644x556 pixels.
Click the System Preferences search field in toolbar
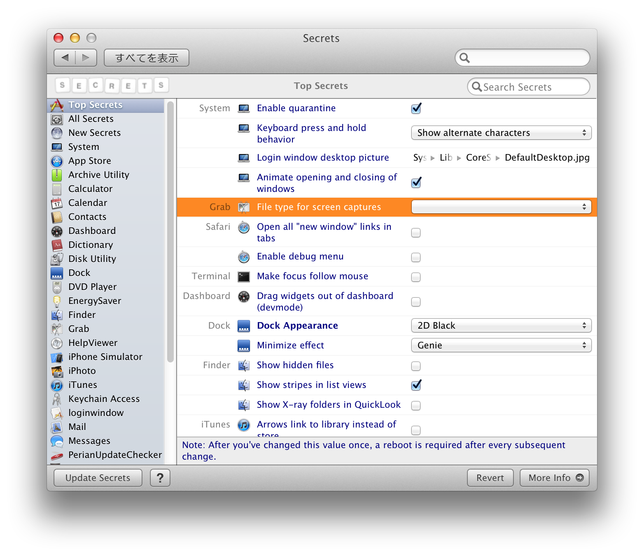(523, 58)
